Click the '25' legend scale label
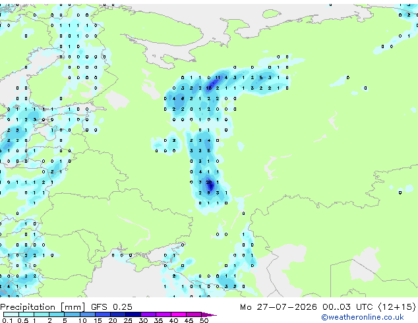Screen dimensions: 418x323 (x=128, y=320)
